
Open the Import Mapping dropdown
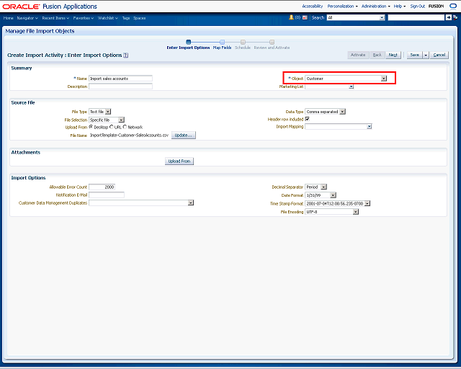tap(370, 127)
